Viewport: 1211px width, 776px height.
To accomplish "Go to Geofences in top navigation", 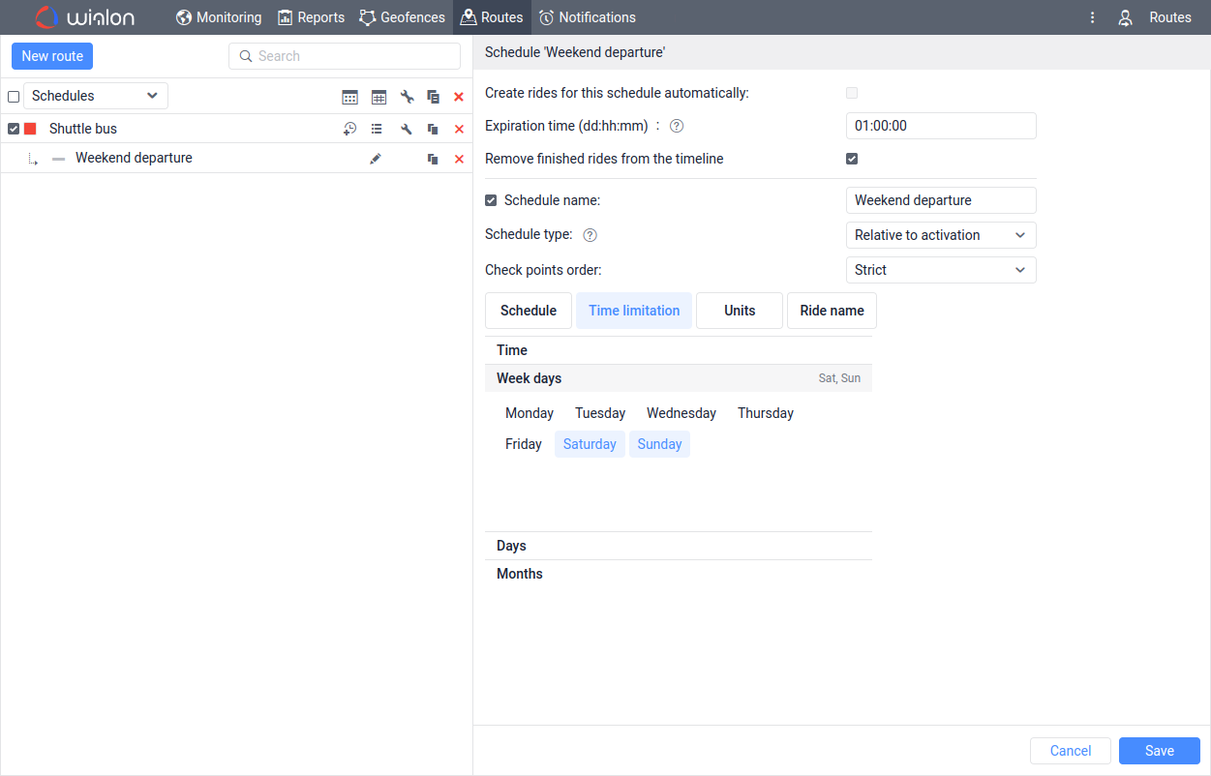I will coord(402,17).
